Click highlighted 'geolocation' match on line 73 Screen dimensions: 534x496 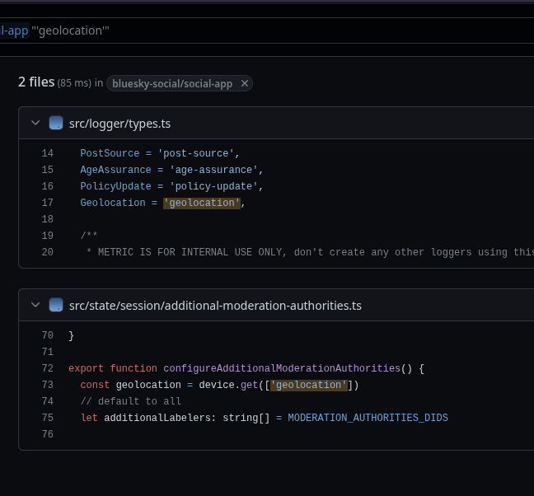pyautogui.click(x=309, y=385)
